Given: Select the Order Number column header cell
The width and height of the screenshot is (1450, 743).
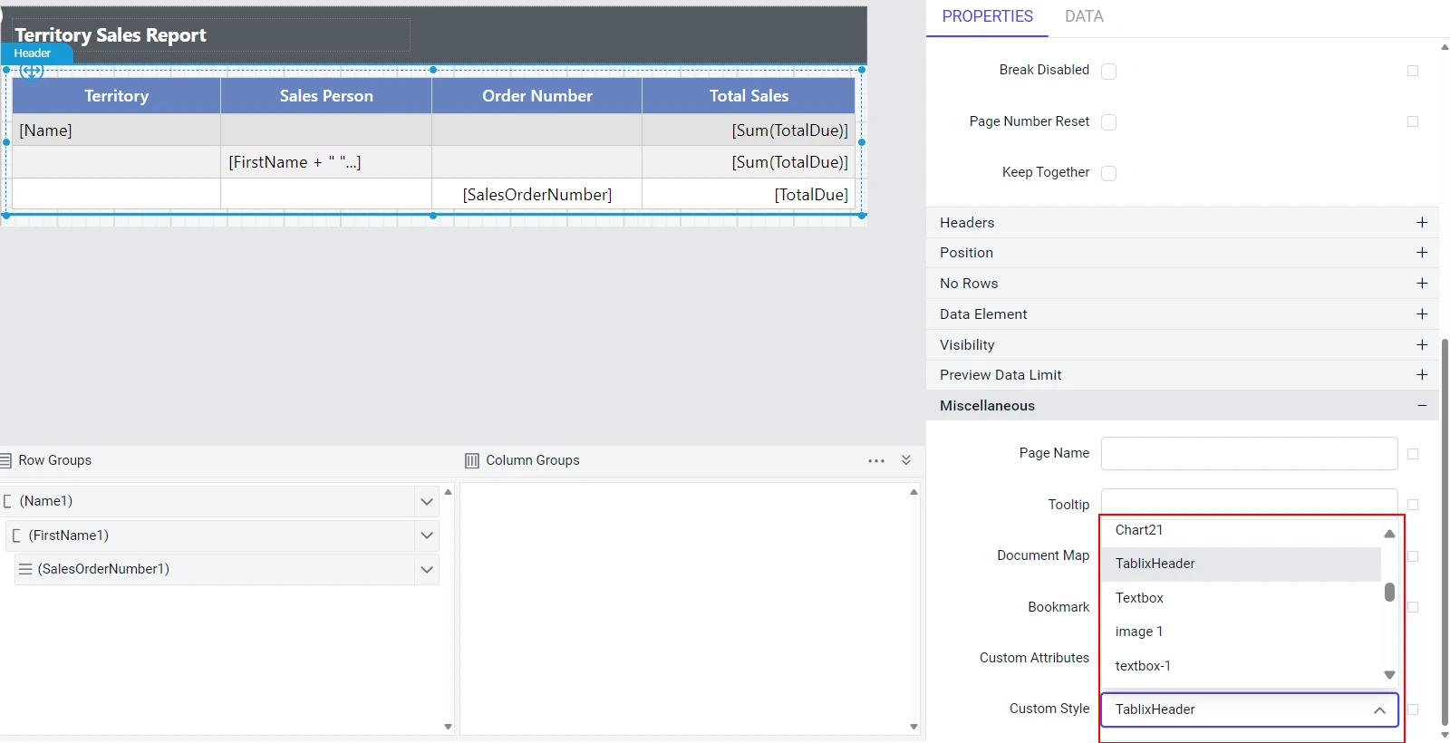Looking at the screenshot, I should 536,96.
